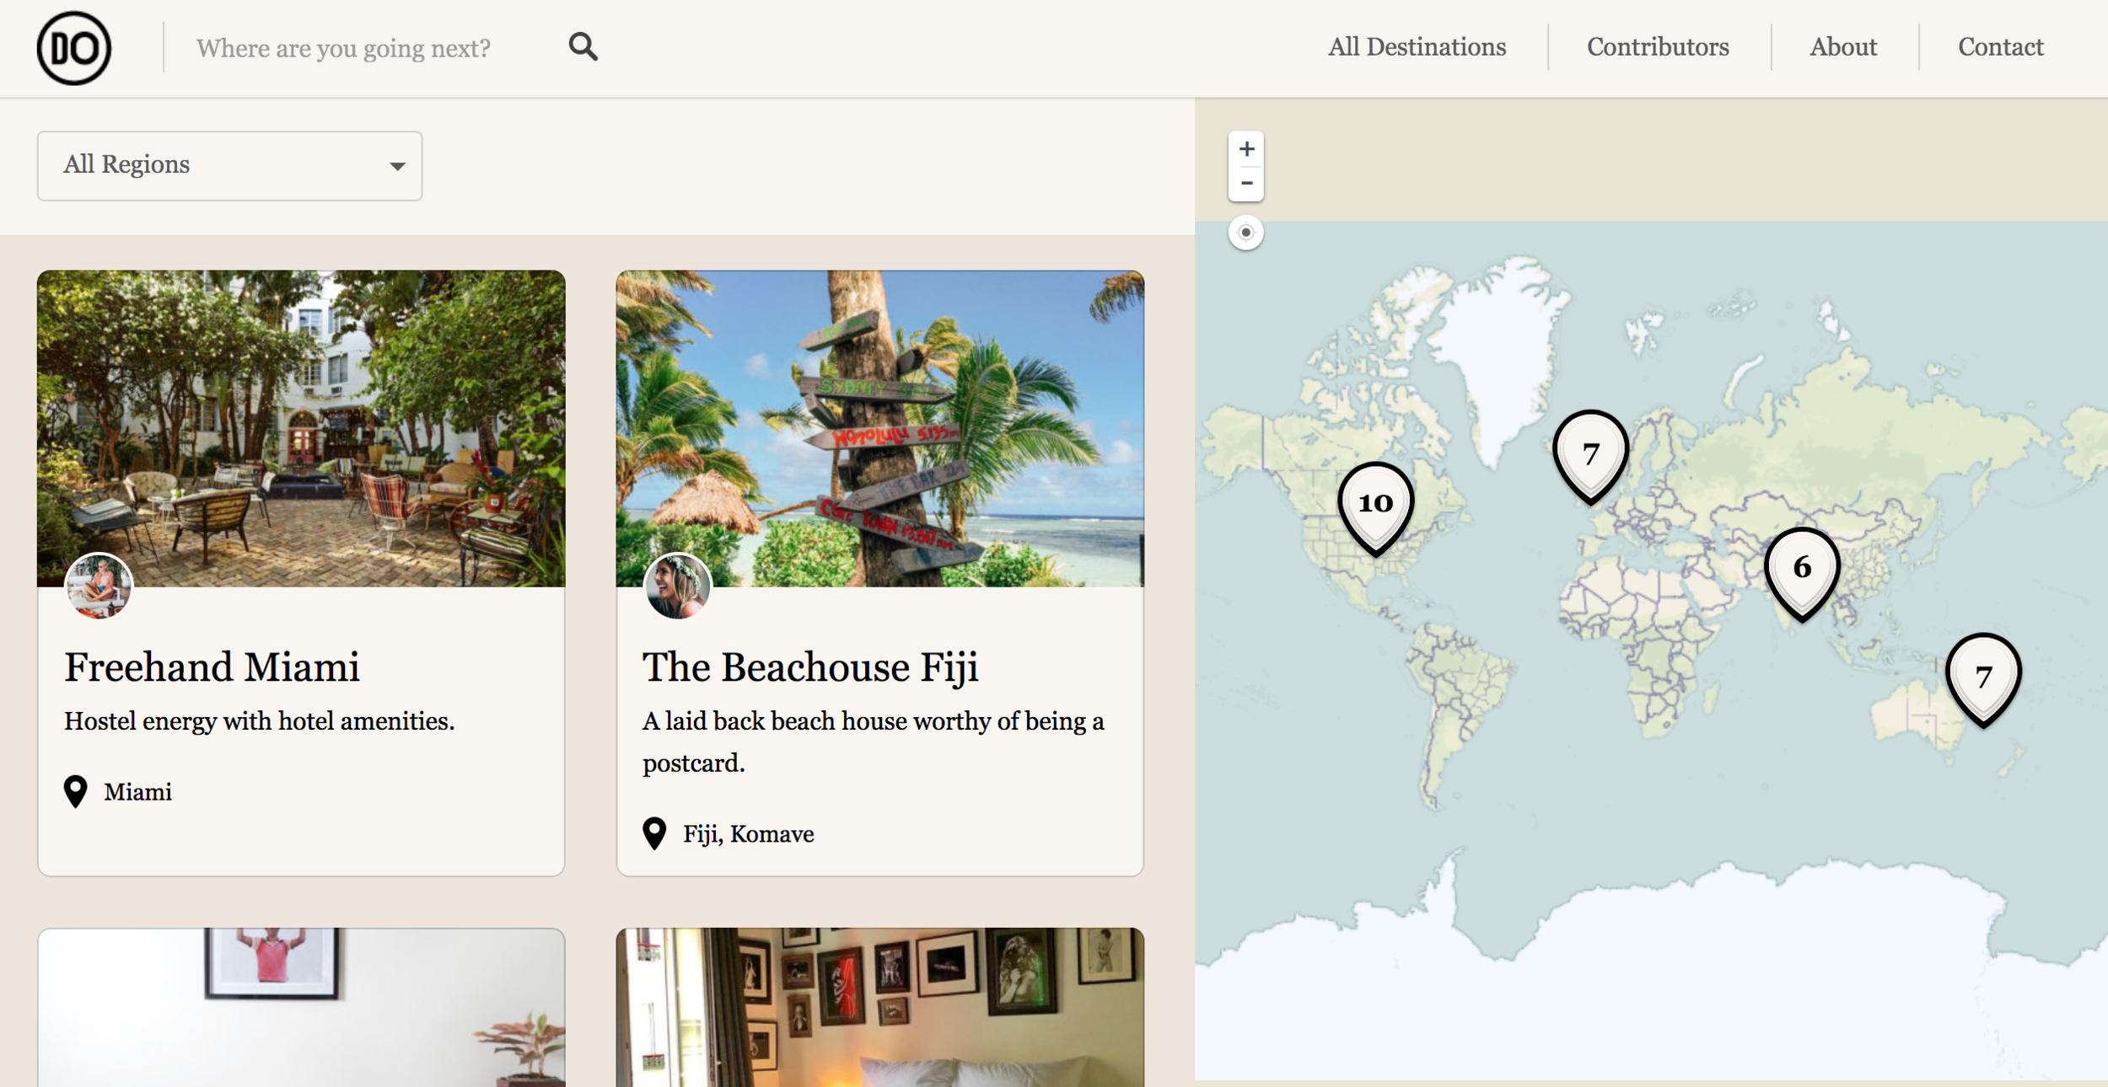The height and width of the screenshot is (1087, 2108).
Task: Zoom out on the map with the minus button
Action: [x=1246, y=184]
